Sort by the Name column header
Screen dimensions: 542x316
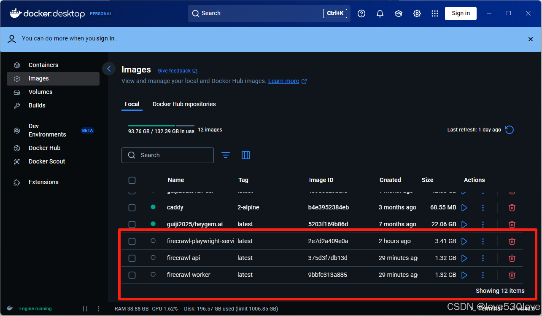pos(176,180)
